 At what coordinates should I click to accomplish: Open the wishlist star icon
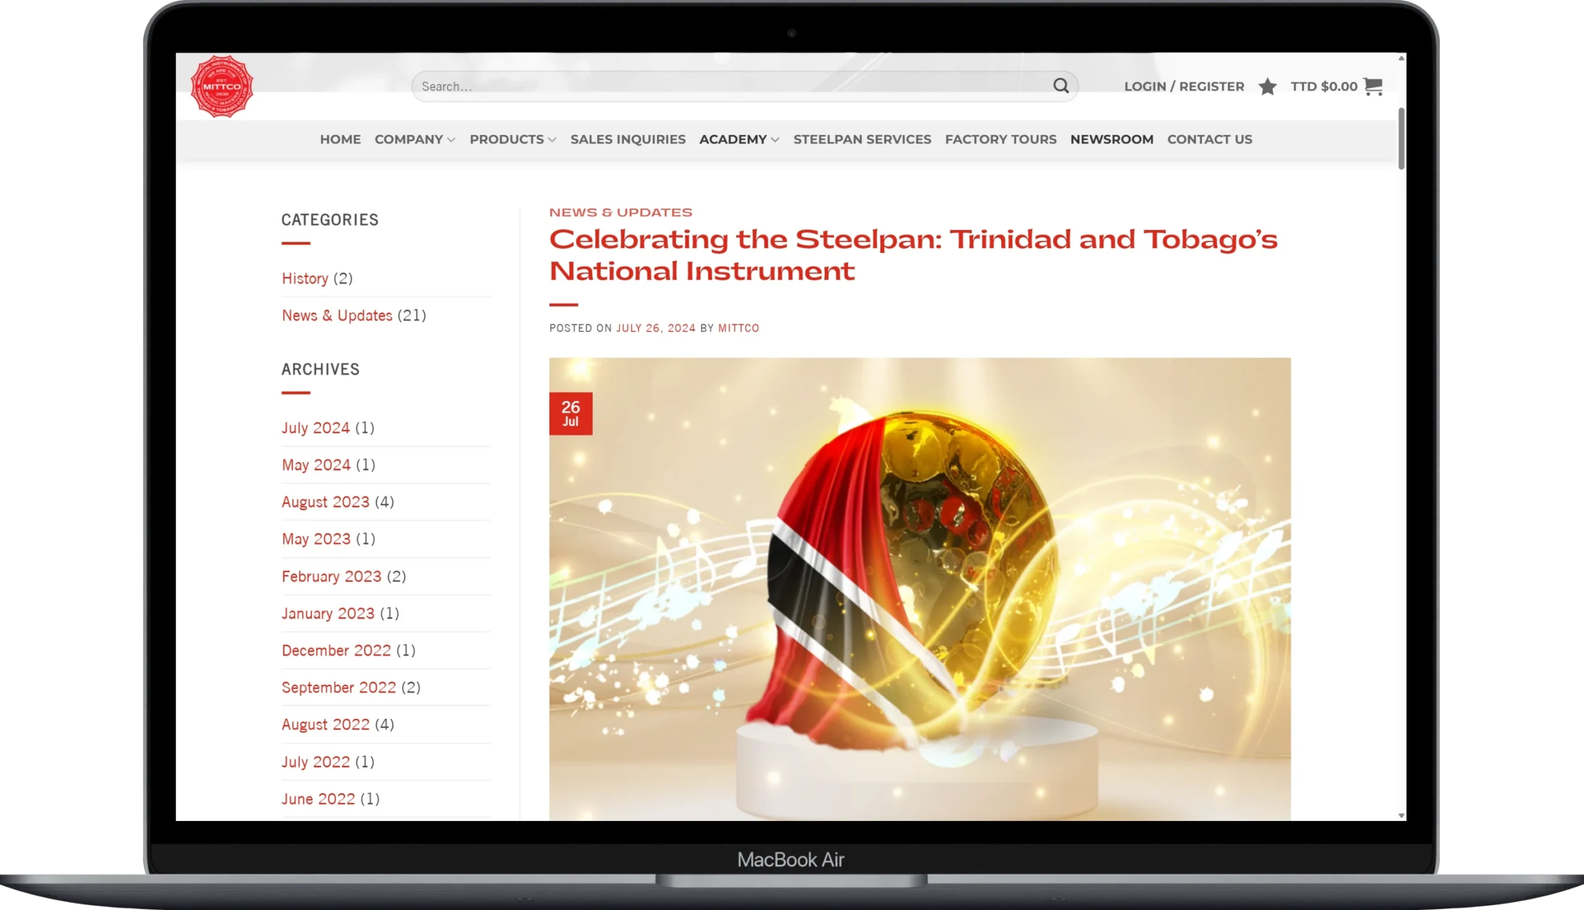click(1267, 86)
